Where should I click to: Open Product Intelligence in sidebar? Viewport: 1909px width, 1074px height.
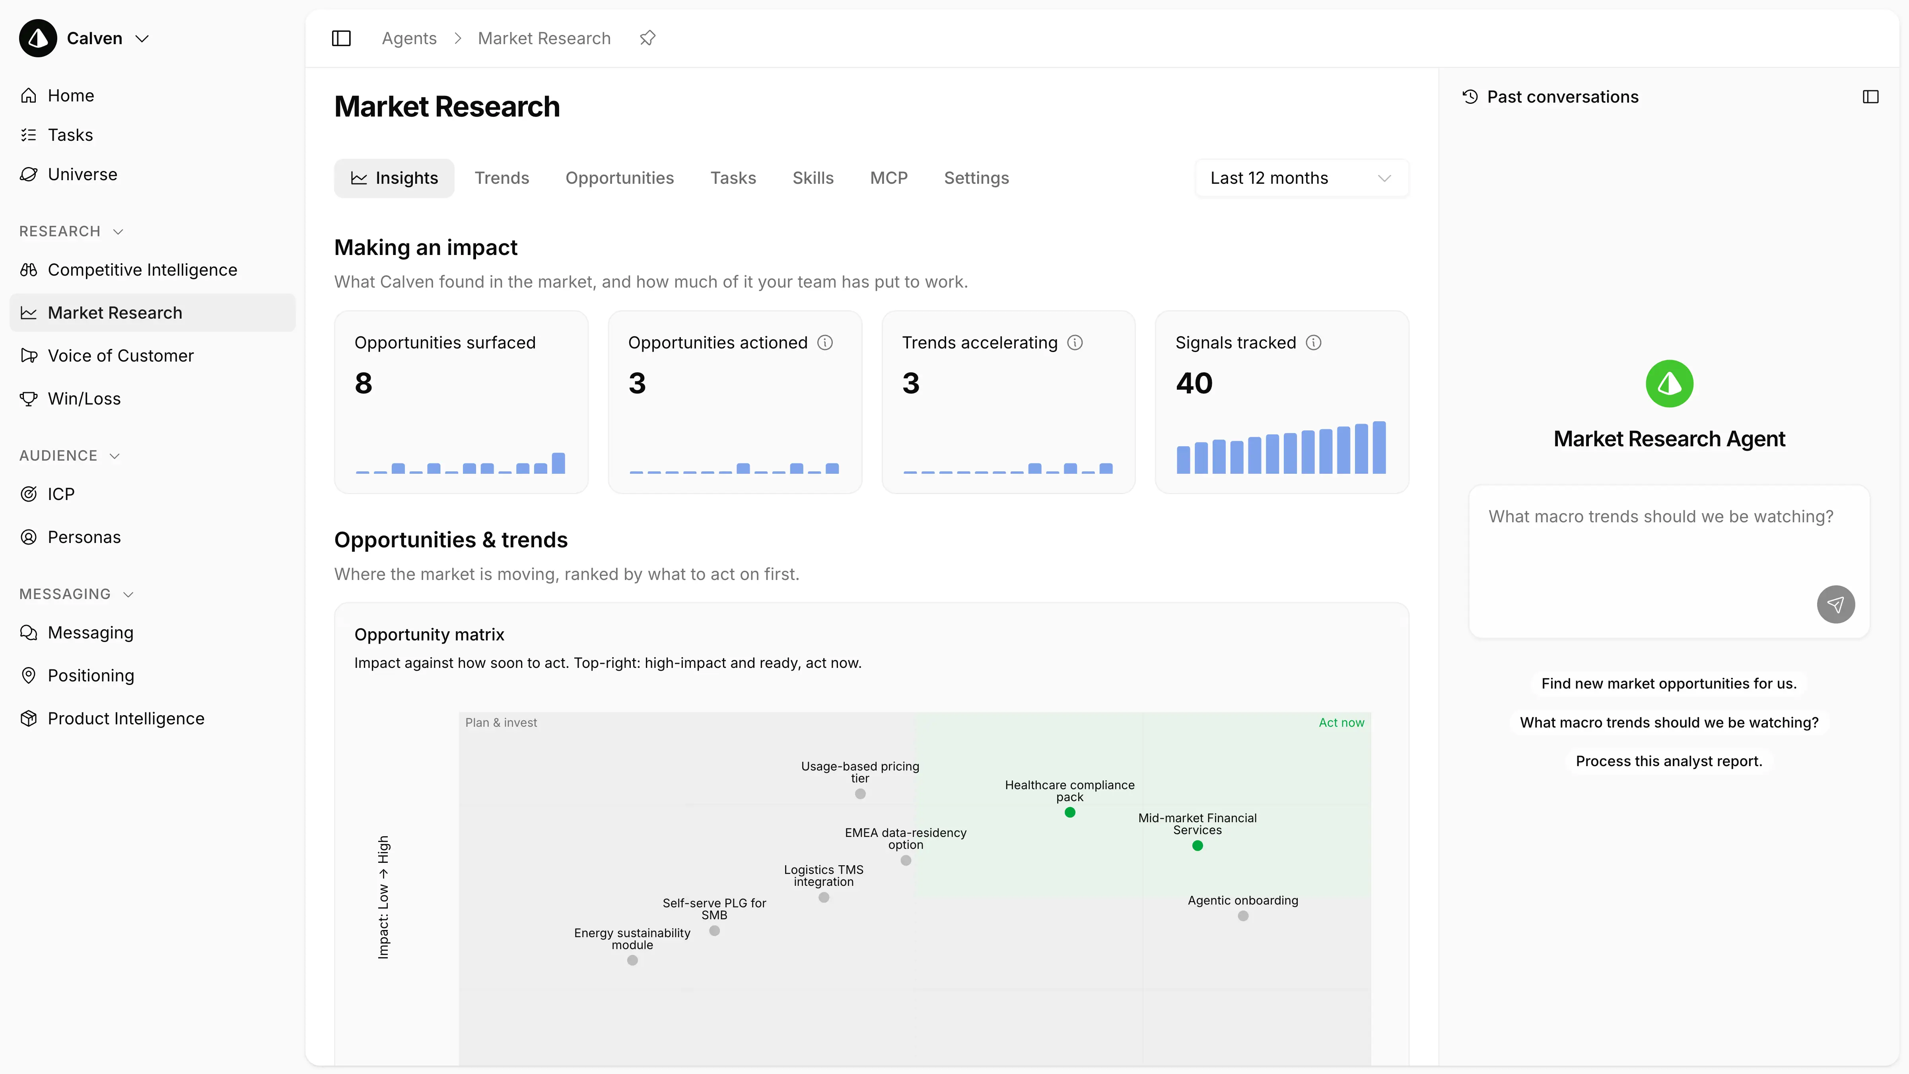152,719
